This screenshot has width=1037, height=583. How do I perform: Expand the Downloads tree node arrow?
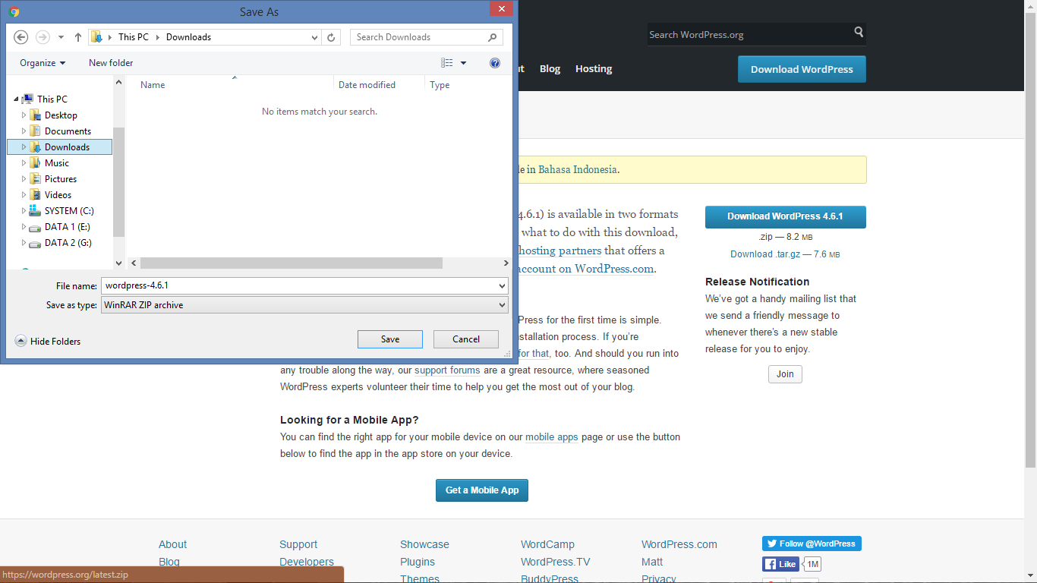point(24,147)
